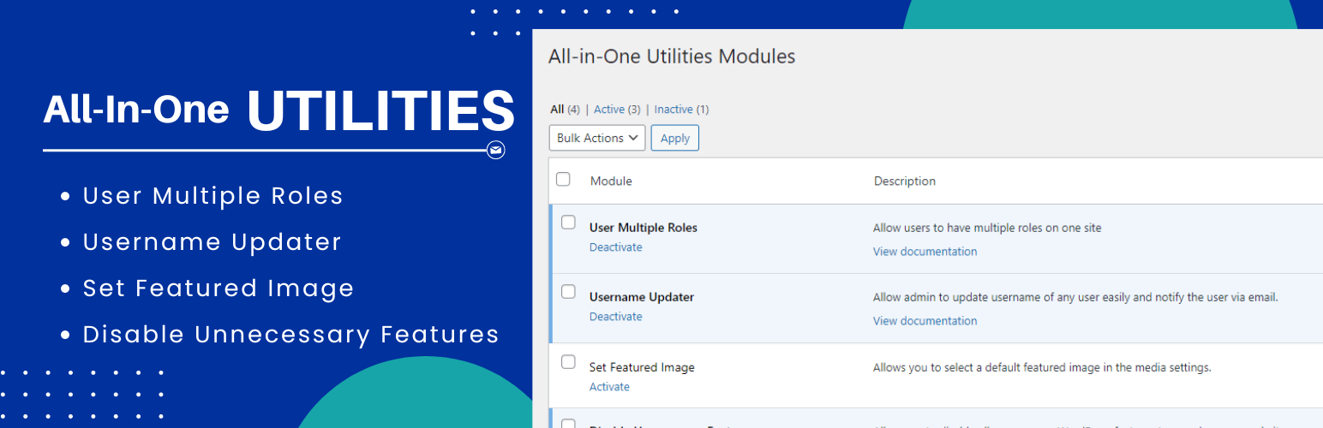Open View documentation for Username Updater
The width and height of the screenshot is (1323, 428).
pos(925,321)
